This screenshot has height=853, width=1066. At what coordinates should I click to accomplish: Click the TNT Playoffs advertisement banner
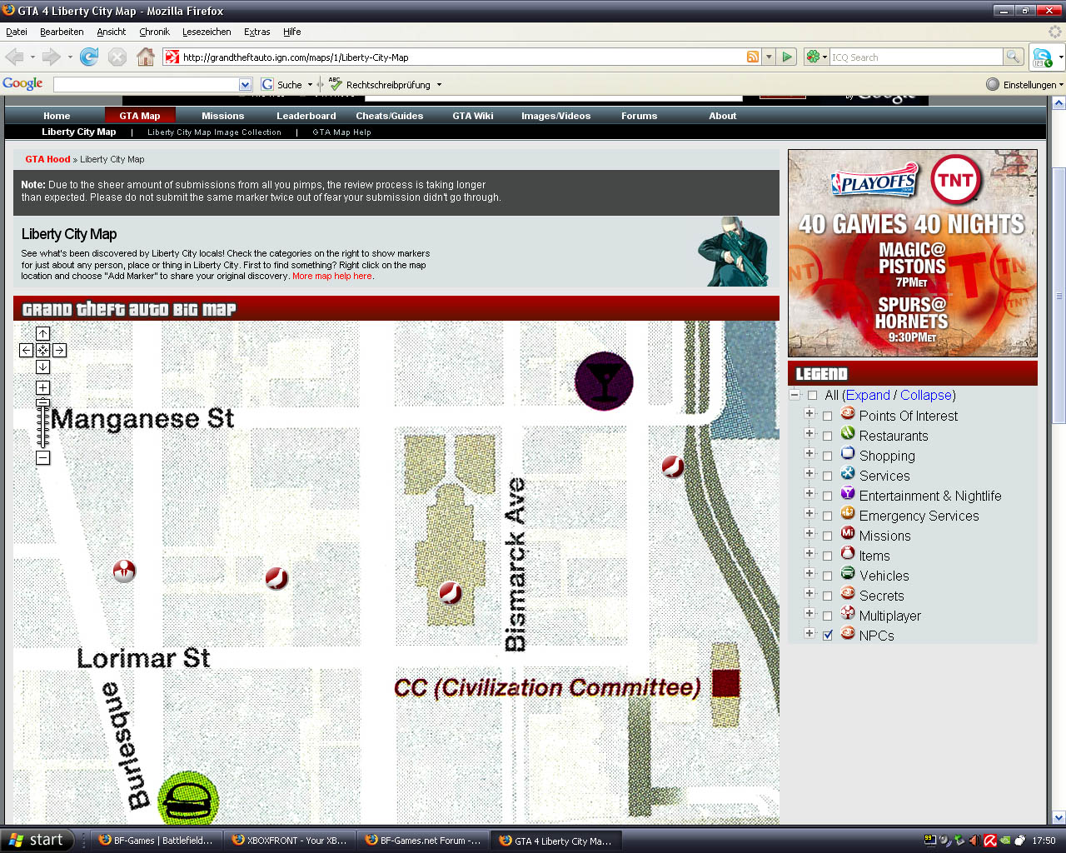click(x=913, y=253)
